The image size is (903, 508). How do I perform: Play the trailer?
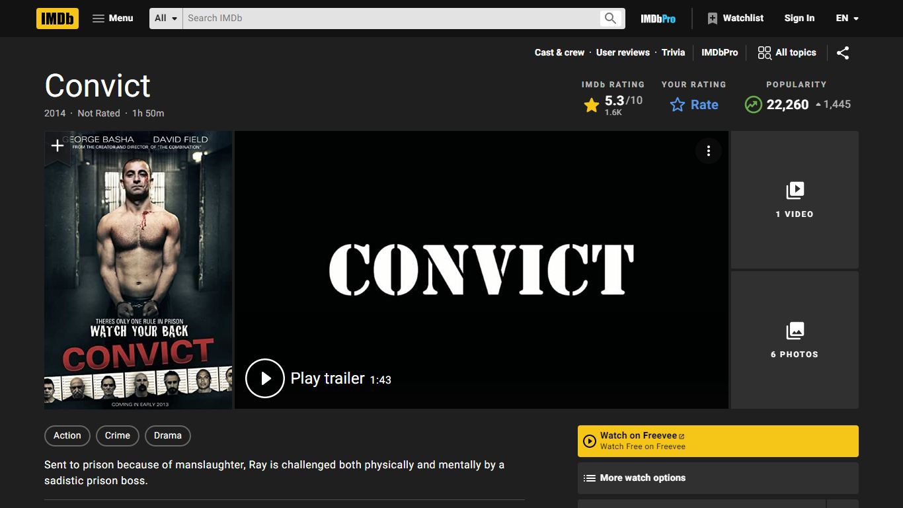[318, 378]
